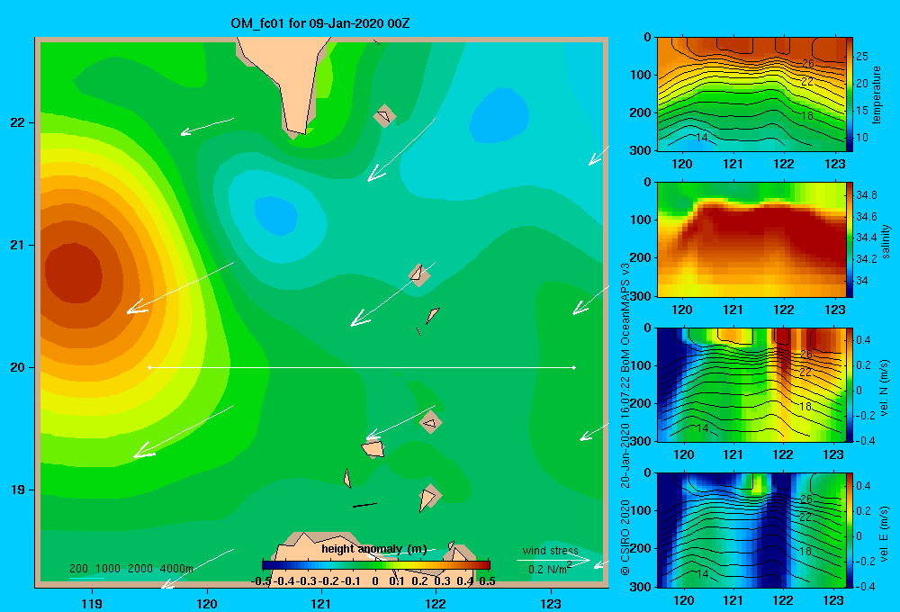Click the 'salinity' axis label
The width and height of the screenshot is (900, 612).
pyautogui.click(x=886, y=241)
